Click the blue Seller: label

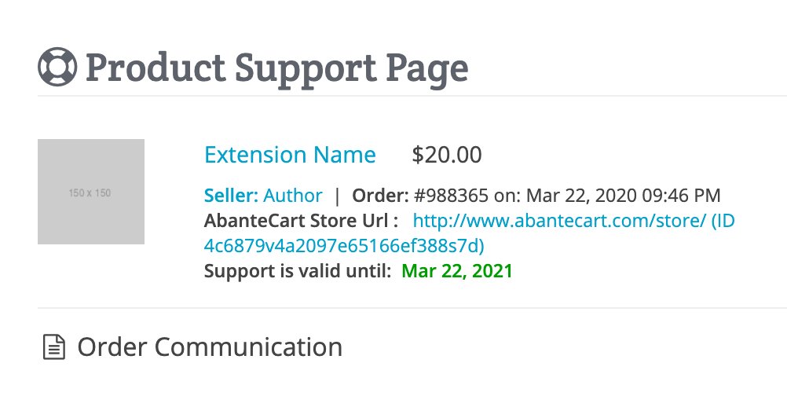point(231,195)
